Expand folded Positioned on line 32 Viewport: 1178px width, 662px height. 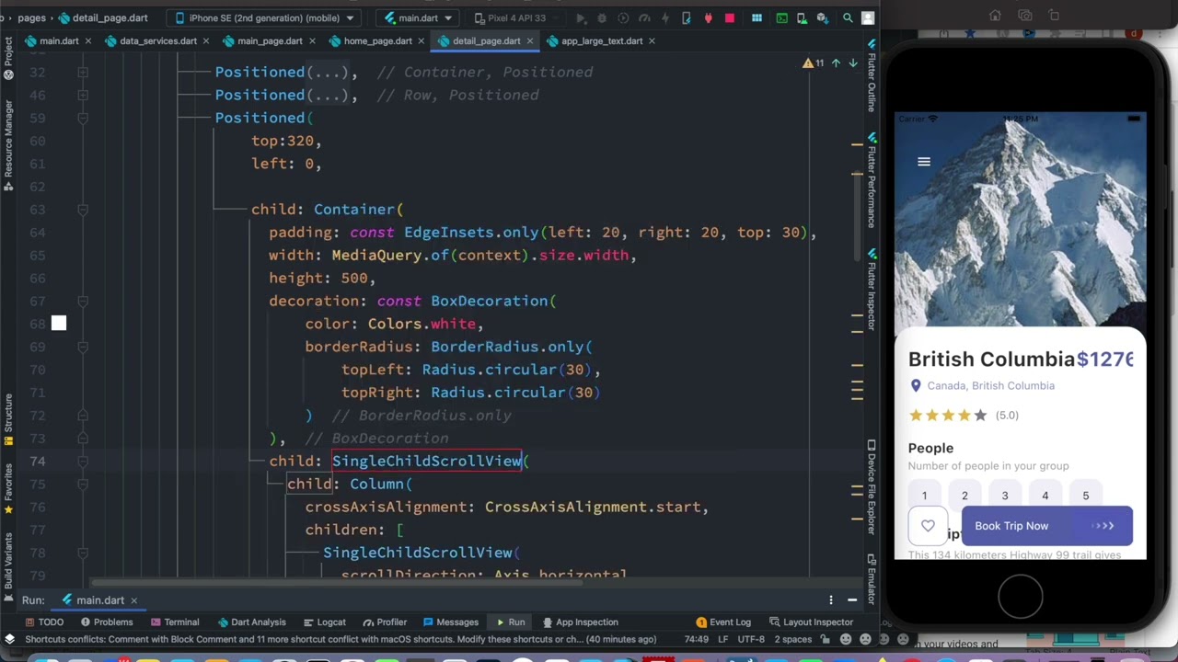click(x=83, y=72)
